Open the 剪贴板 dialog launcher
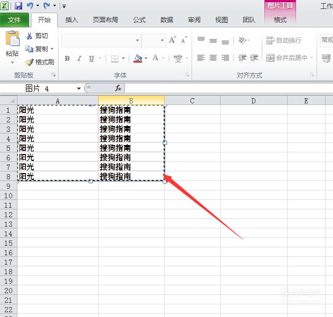 pyautogui.click(x=53, y=75)
